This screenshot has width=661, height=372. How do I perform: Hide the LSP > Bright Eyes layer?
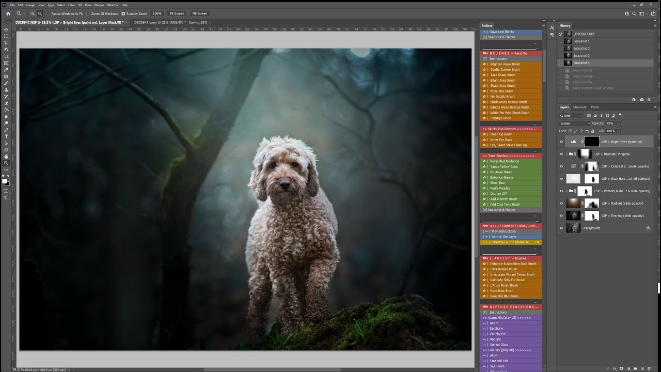click(x=561, y=142)
